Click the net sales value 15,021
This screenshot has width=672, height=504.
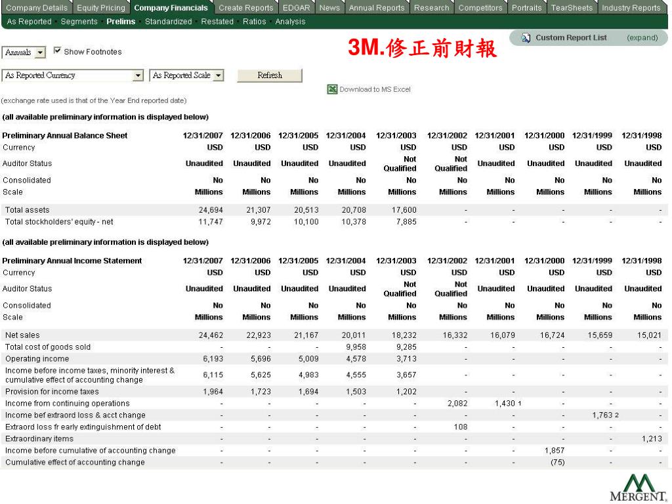tap(649, 335)
